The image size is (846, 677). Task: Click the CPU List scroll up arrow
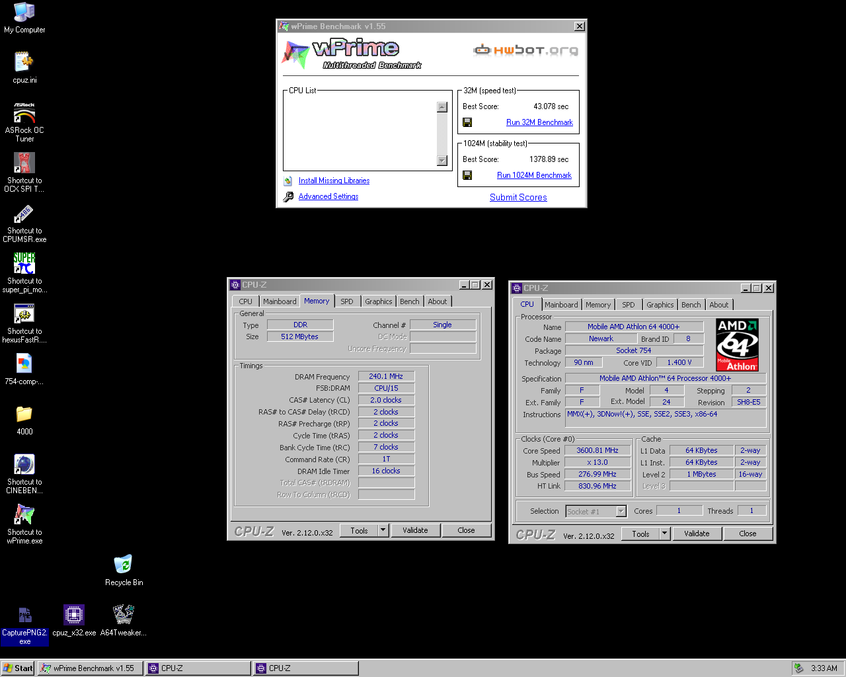(442, 107)
